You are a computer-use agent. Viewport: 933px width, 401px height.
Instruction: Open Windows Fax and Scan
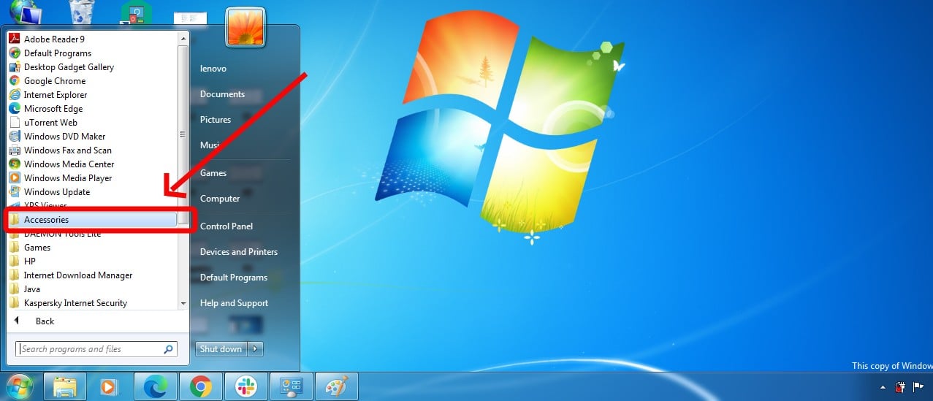click(x=68, y=150)
